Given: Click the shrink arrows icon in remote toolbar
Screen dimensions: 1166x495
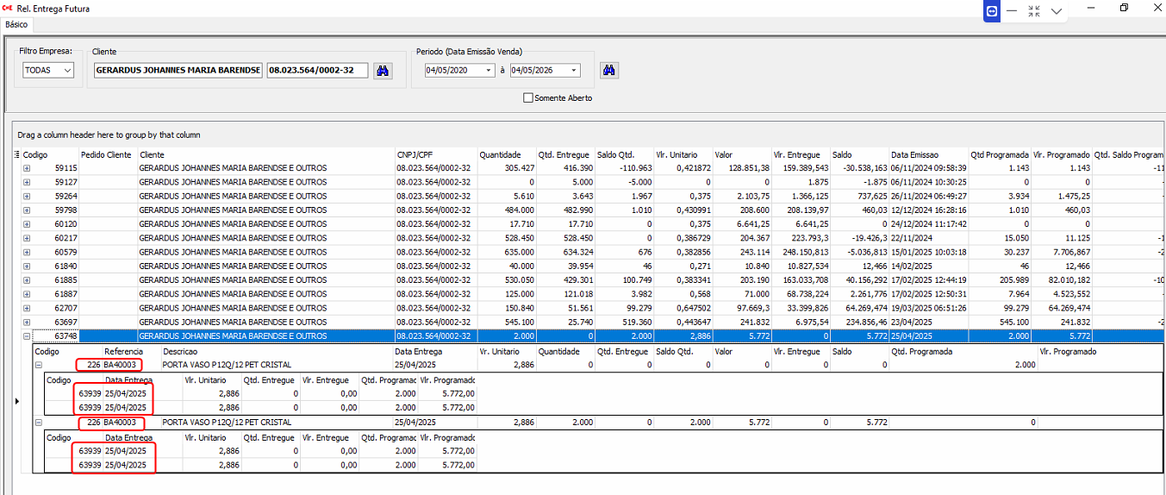Looking at the screenshot, I should (x=1034, y=11).
